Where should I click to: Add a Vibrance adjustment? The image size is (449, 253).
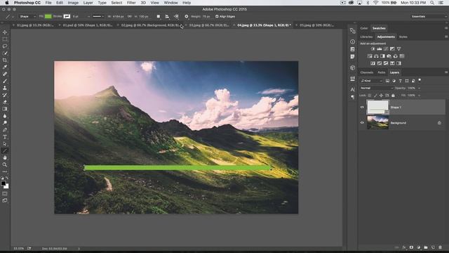coord(398,49)
